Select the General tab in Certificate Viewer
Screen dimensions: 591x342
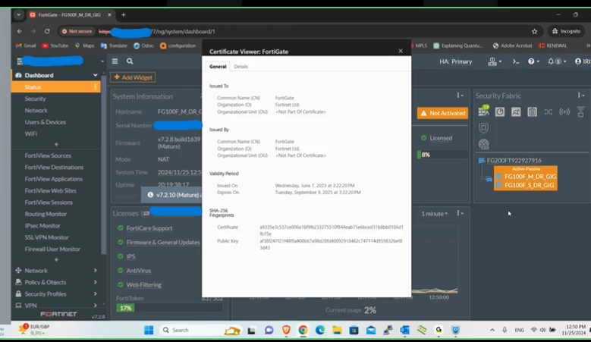(x=218, y=67)
